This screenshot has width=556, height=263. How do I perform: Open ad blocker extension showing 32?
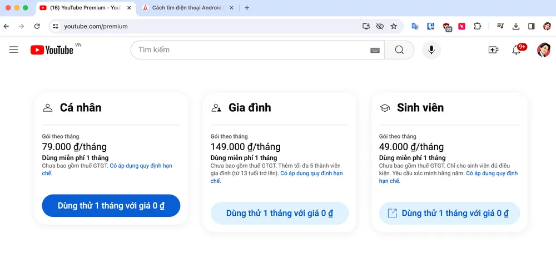(x=447, y=27)
